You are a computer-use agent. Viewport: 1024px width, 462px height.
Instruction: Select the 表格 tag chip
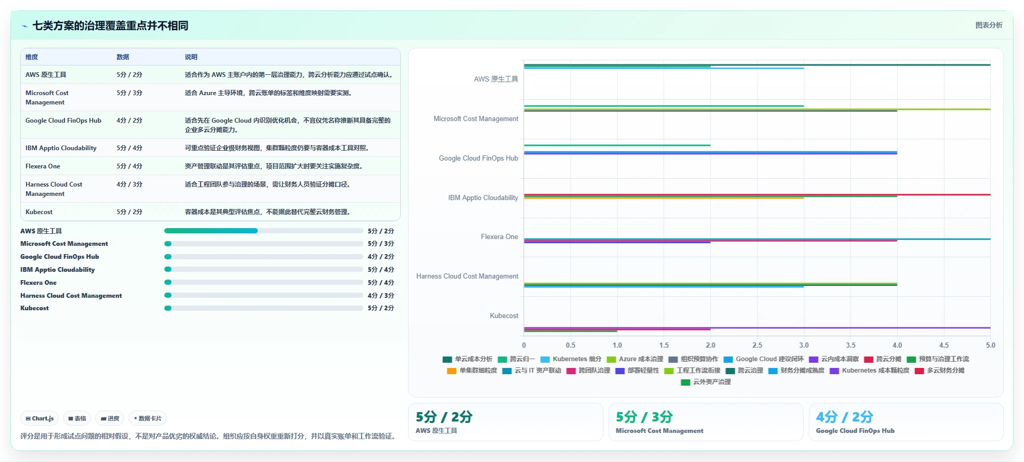77,418
